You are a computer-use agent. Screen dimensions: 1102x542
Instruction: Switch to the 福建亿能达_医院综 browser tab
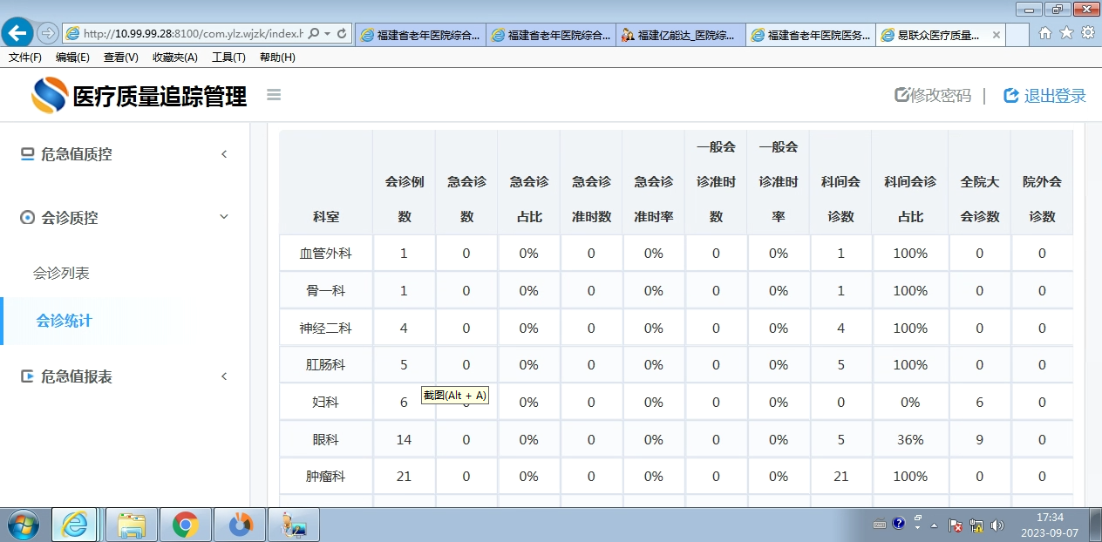click(680, 35)
